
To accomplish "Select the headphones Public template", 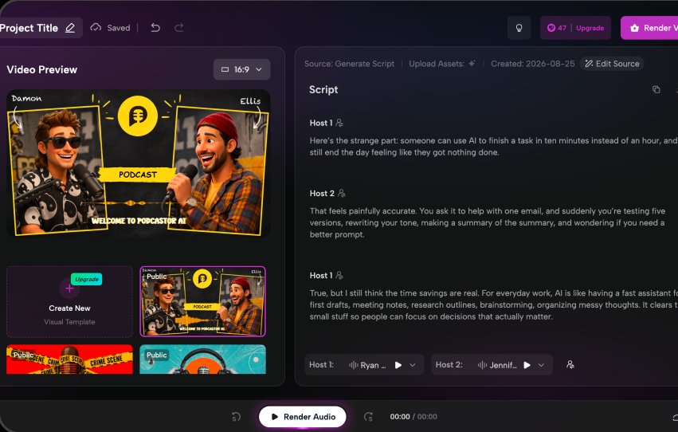I will (202, 359).
